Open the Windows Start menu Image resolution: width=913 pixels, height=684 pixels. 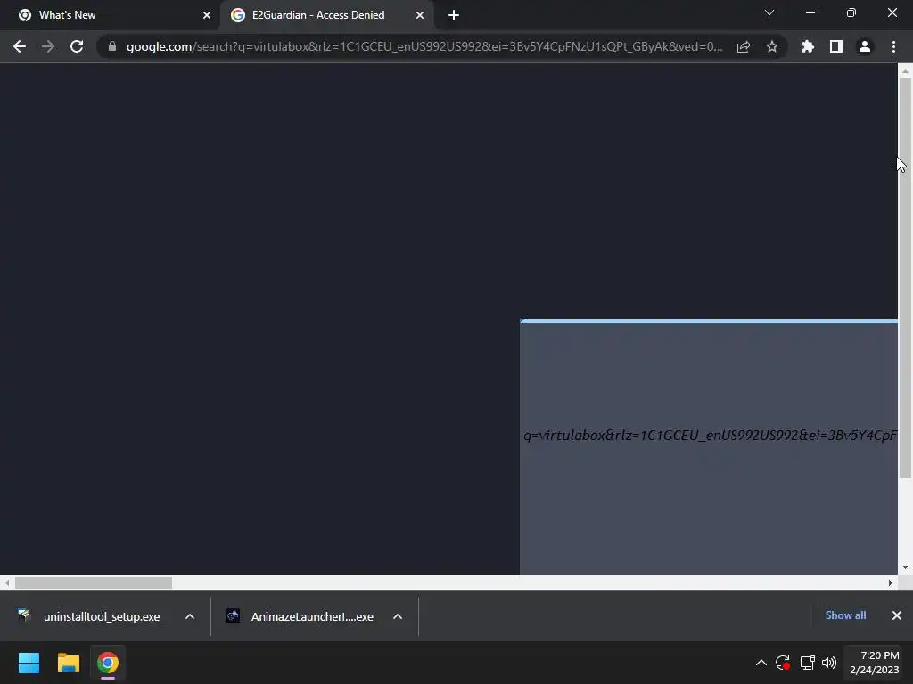point(29,663)
